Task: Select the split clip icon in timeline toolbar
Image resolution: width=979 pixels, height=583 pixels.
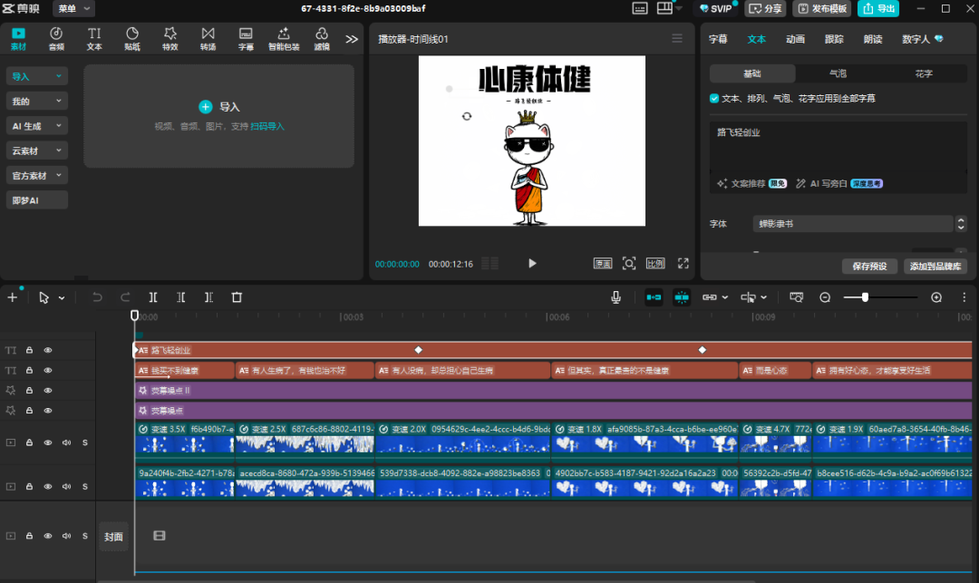Action: click(x=152, y=296)
